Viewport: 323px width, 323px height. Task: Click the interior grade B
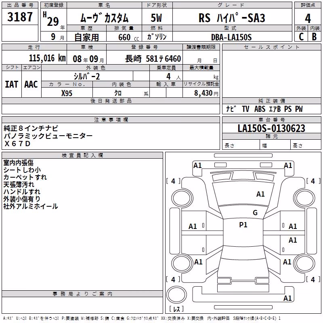pyautogui.click(x=314, y=37)
